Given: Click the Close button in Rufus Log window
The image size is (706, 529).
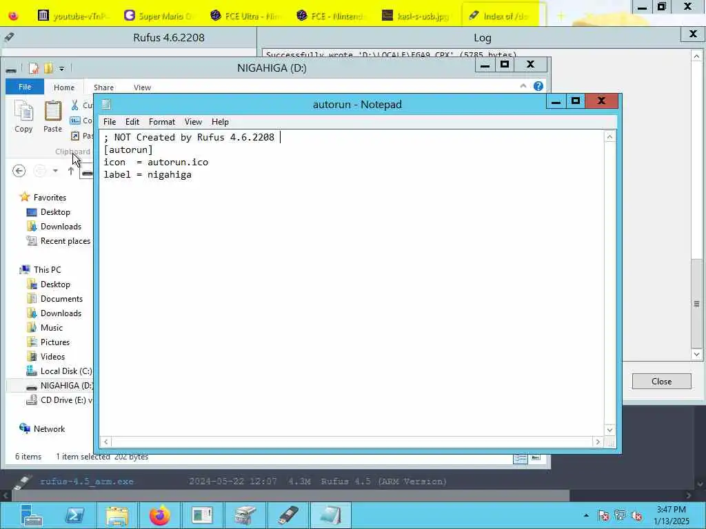Looking at the screenshot, I should pyautogui.click(x=661, y=382).
